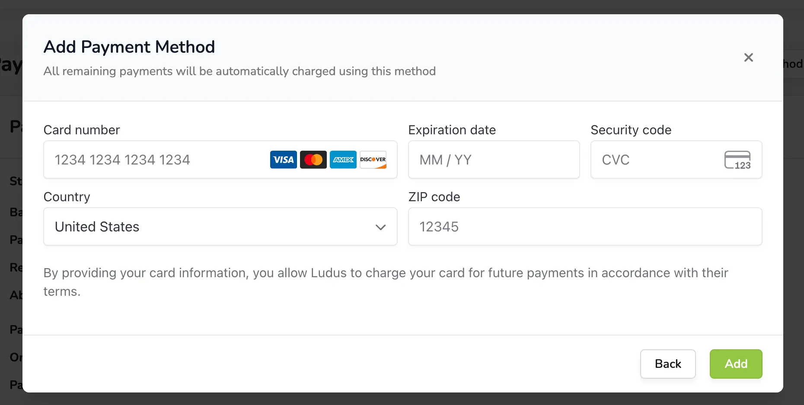Open the Country dropdown showing United States
The height and width of the screenshot is (405, 804).
click(x=220, y=227)
